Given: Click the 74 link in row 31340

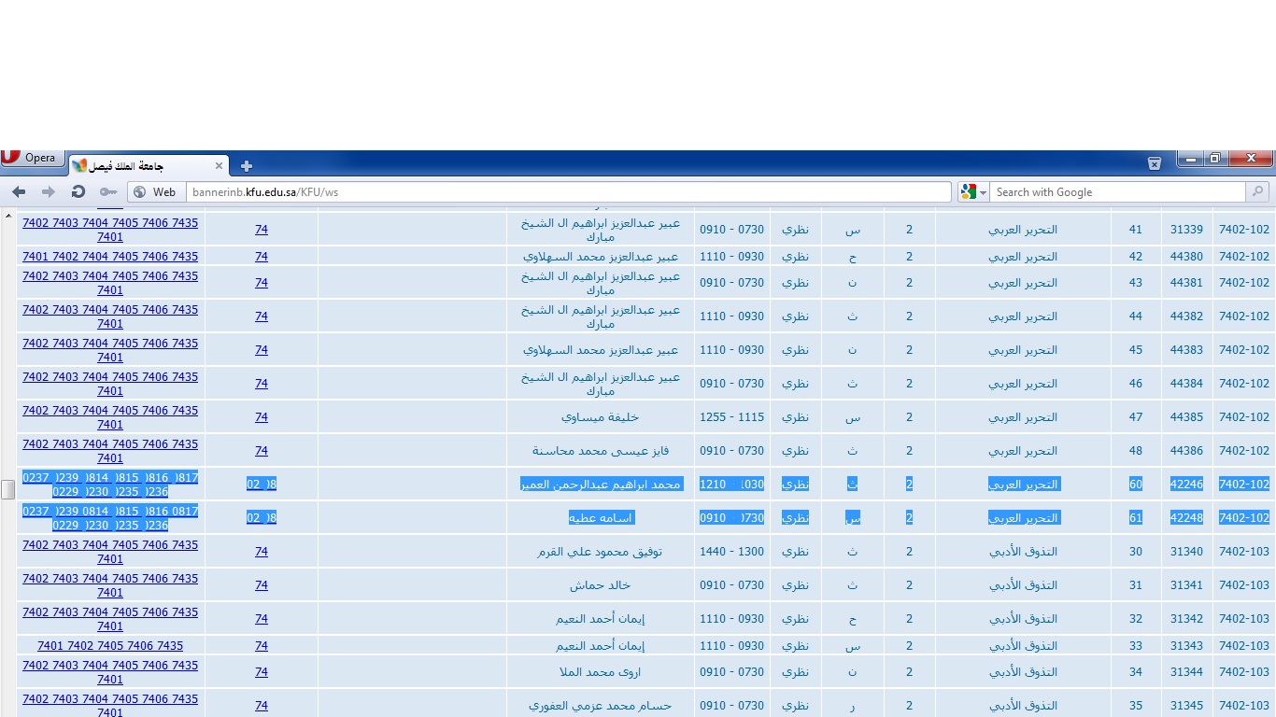Looking at the screenshot, I should (262, 552).
